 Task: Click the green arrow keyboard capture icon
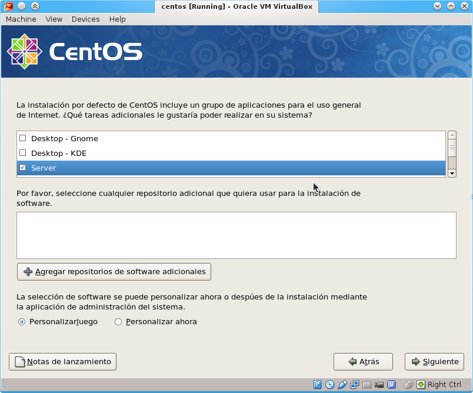421,385
